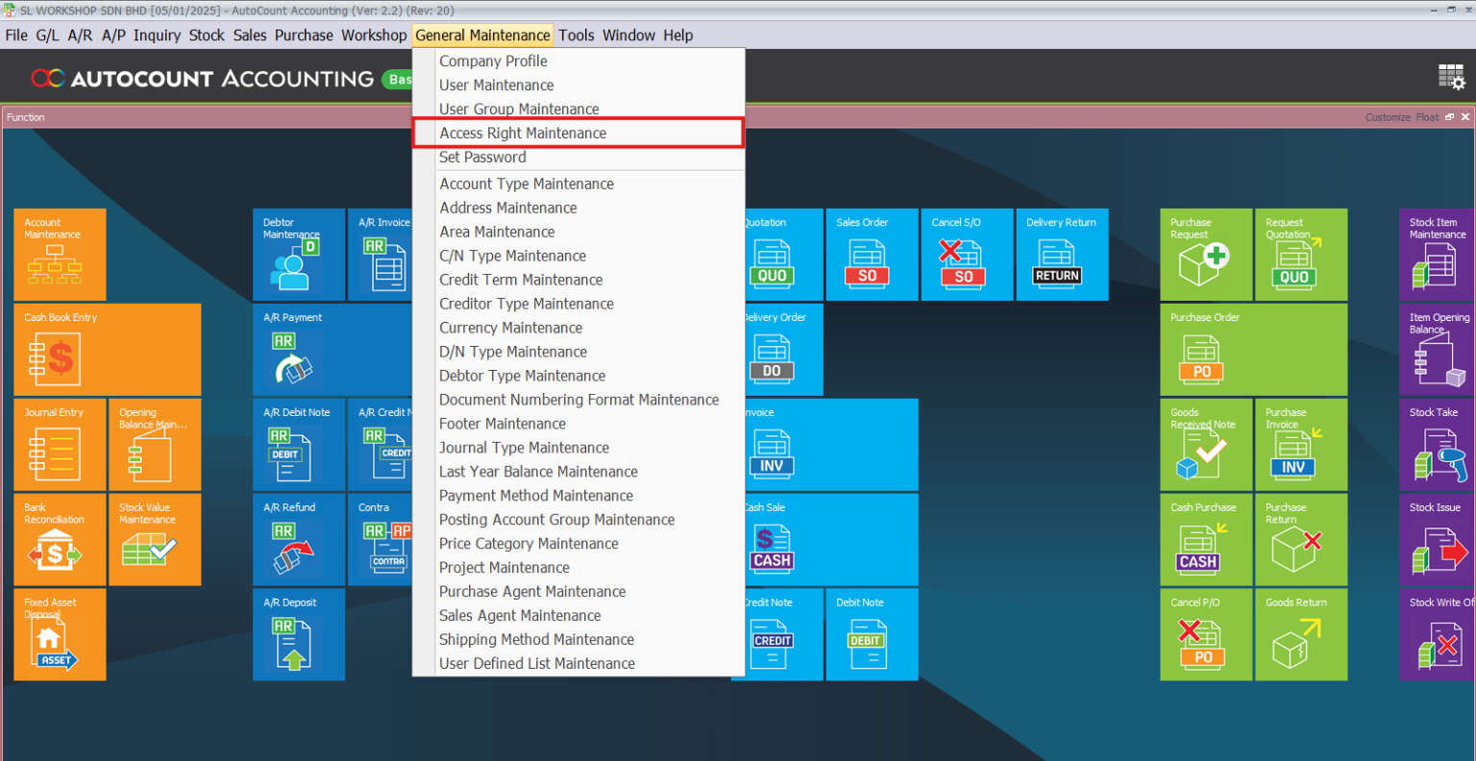This screenshot has width=1476, height=761.
Task: Open the Account Maintenance tile
Action: point(60,255)
